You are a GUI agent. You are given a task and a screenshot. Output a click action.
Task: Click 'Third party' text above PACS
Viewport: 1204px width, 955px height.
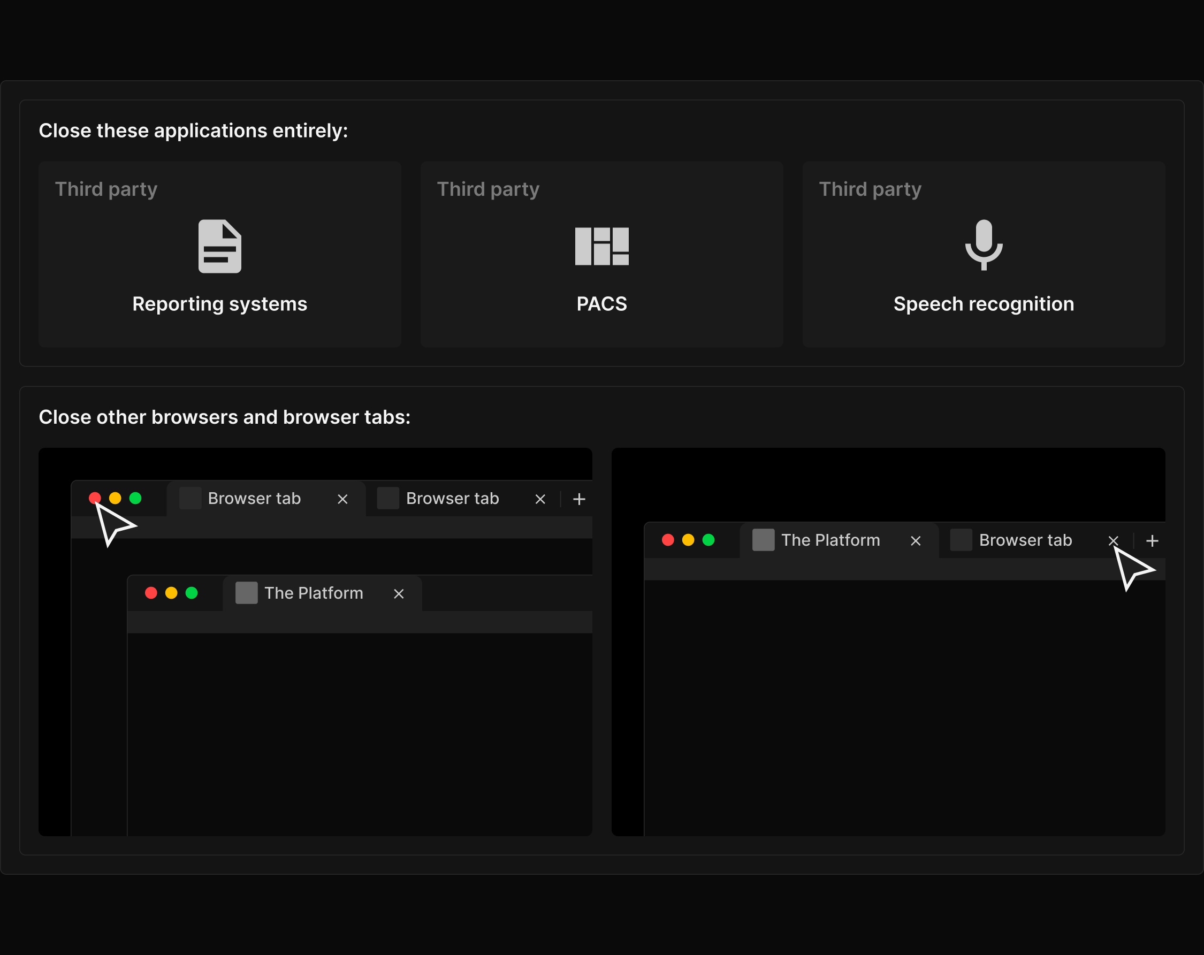coord(488,189)
